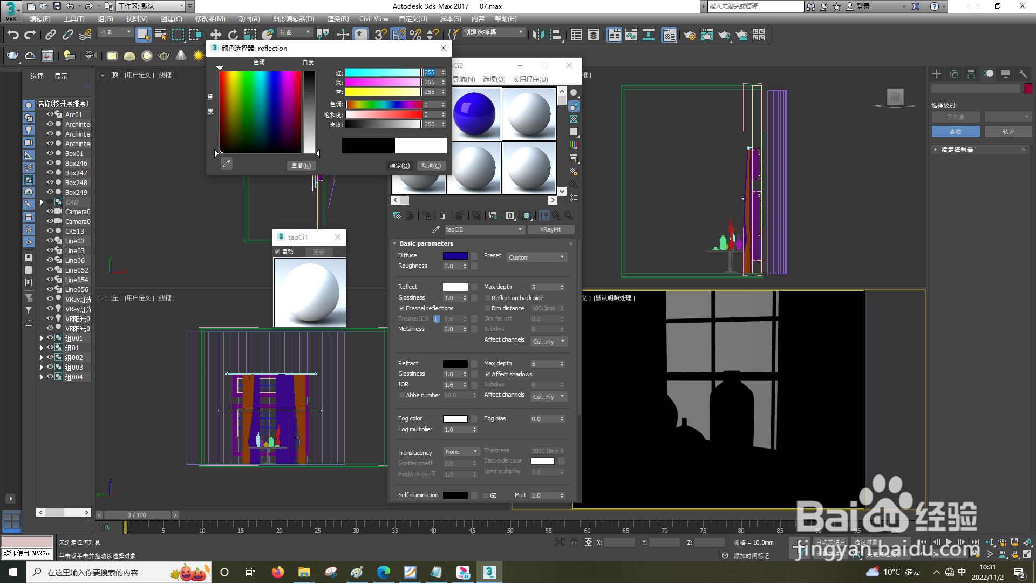Viewport: 1036px width, 584px height.
Task: Open the taoCi2 material name dropdown
Action: point(484,230)
